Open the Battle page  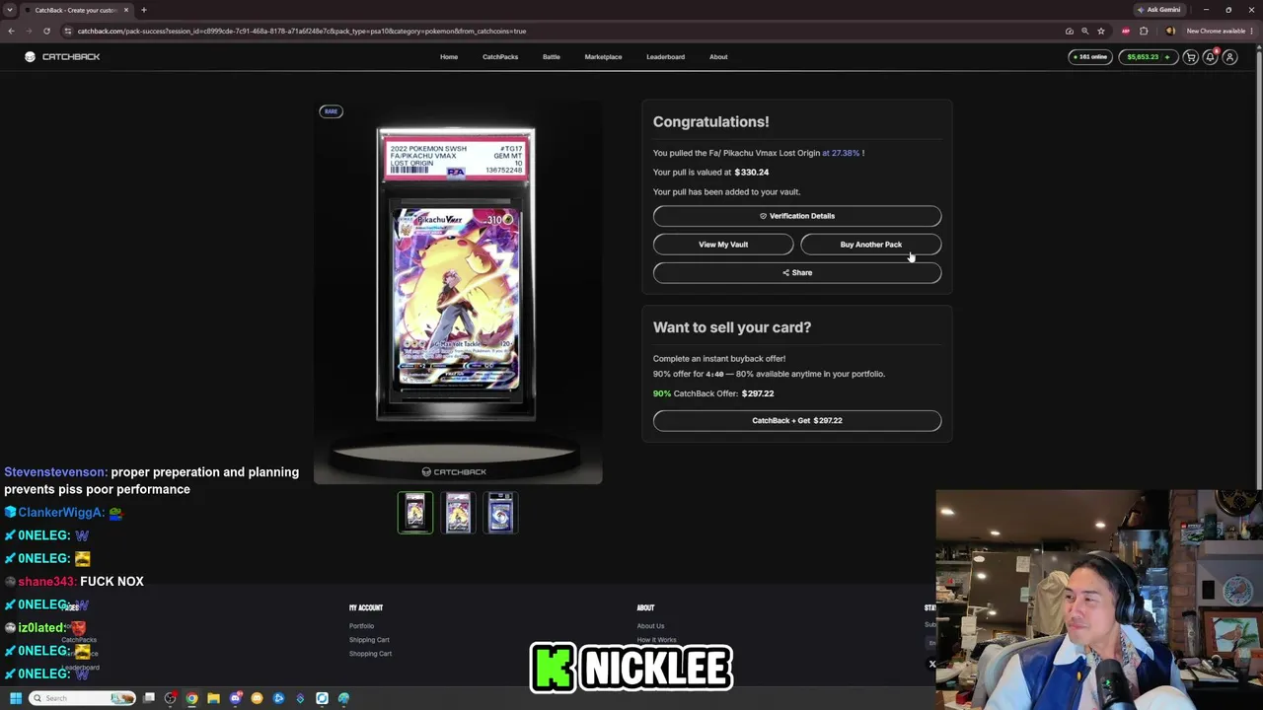[x=552, y=57]
